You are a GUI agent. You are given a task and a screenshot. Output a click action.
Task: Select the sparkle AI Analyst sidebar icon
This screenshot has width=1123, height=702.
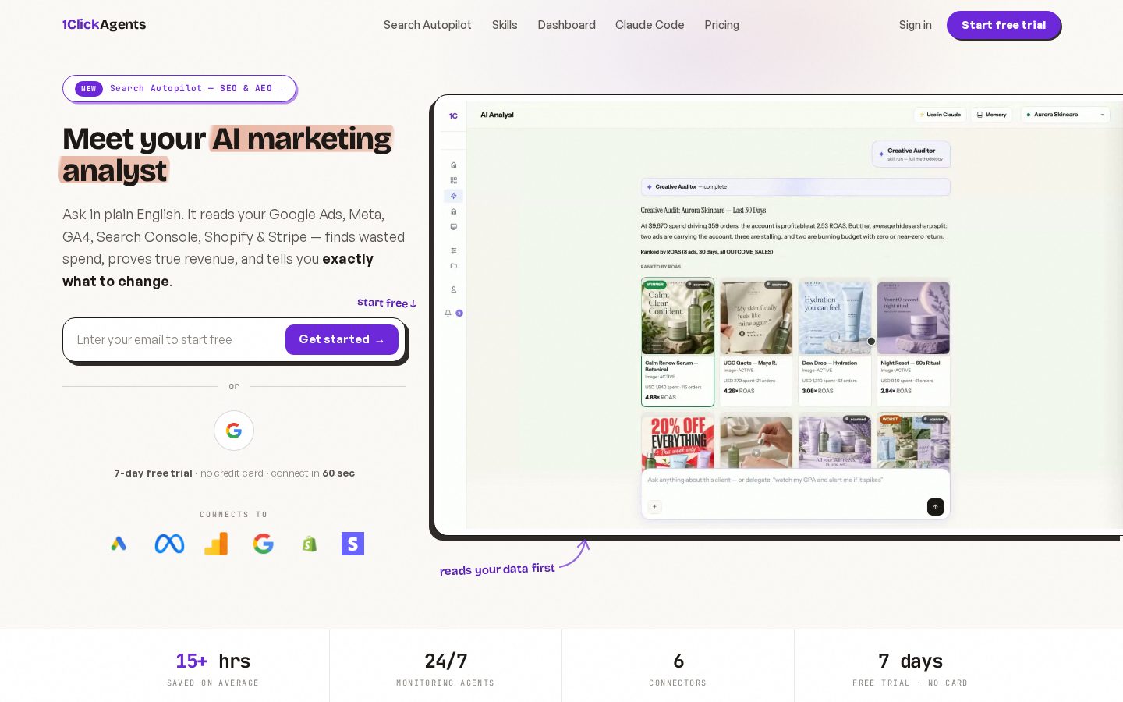point(453,196)
